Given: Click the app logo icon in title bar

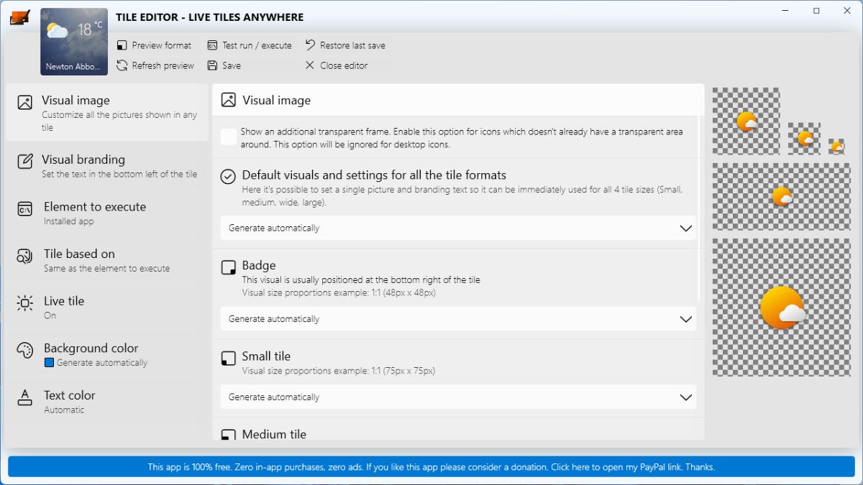Looking at the screenshot, I should [x=19, y=17].
